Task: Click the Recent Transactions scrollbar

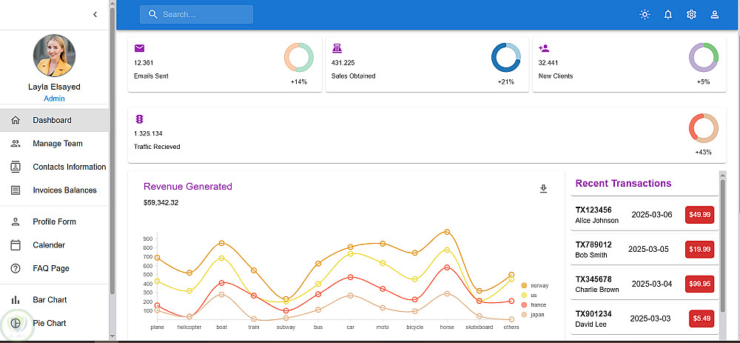Action: [723, 244]
